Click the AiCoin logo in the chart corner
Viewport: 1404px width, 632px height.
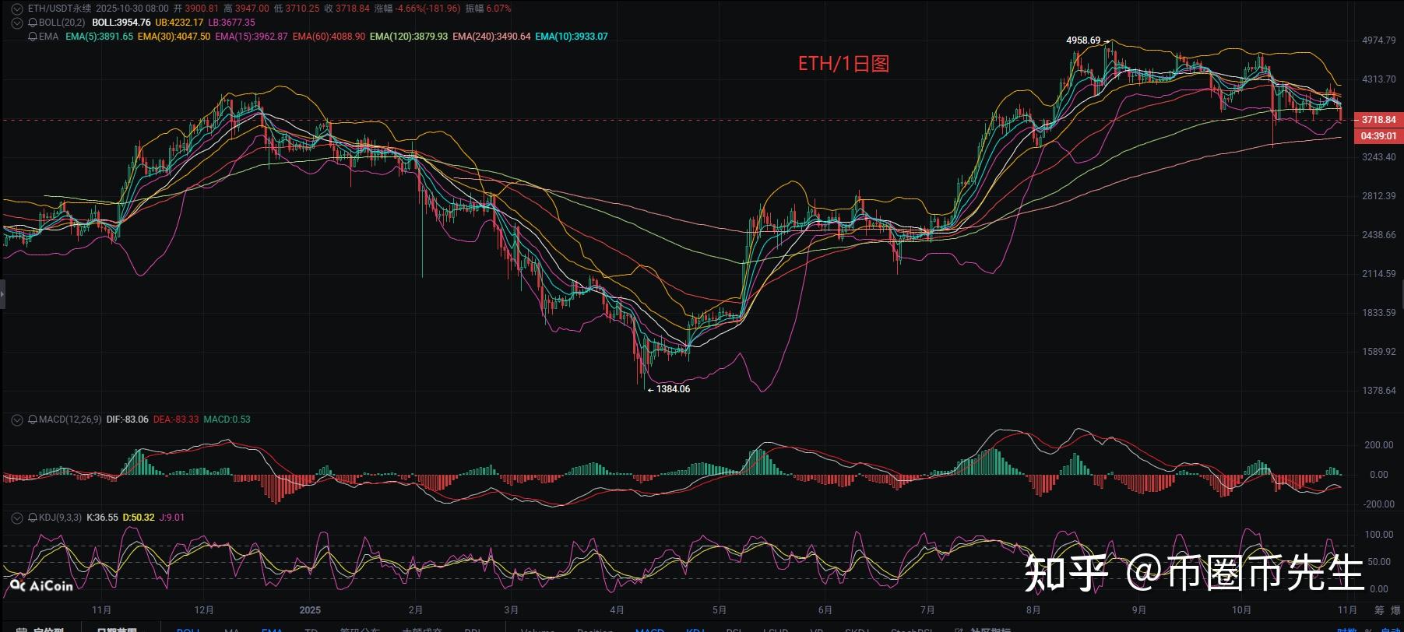click(42, 585)
